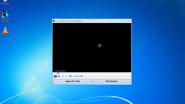The image size is (185, 104).
Task: Switch to Full Screen mode
Action: coord(111,81)
